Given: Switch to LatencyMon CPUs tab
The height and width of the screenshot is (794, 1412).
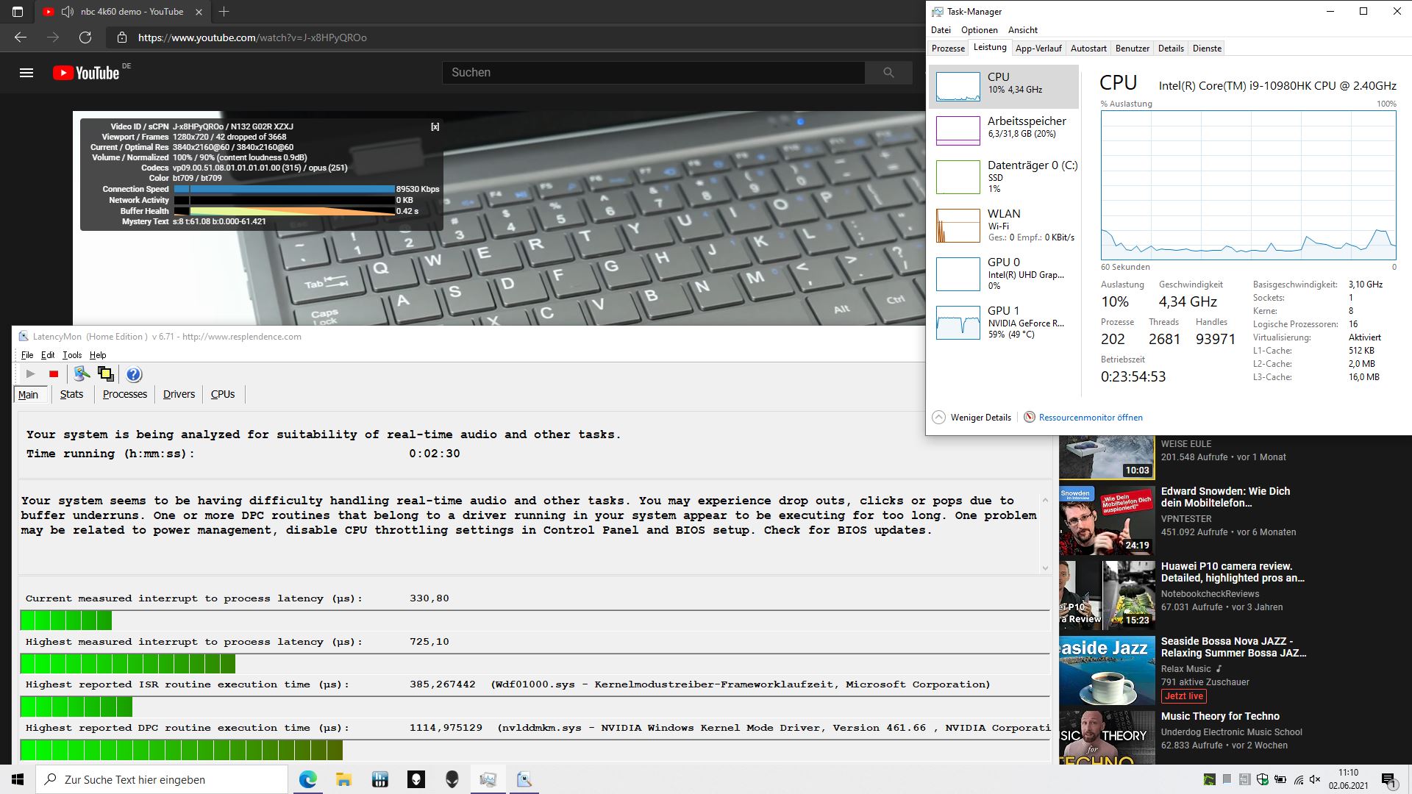Looking at the screenshot, I should (223, 394).
